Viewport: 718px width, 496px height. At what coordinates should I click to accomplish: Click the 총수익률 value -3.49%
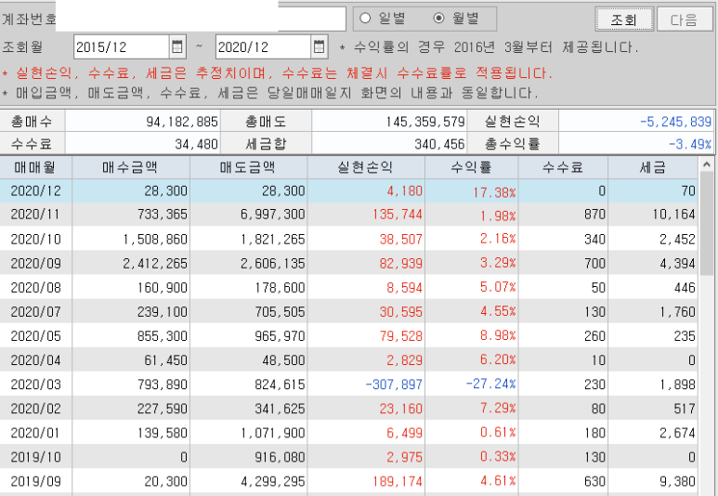pyautogui.click(x=690, y=144)
